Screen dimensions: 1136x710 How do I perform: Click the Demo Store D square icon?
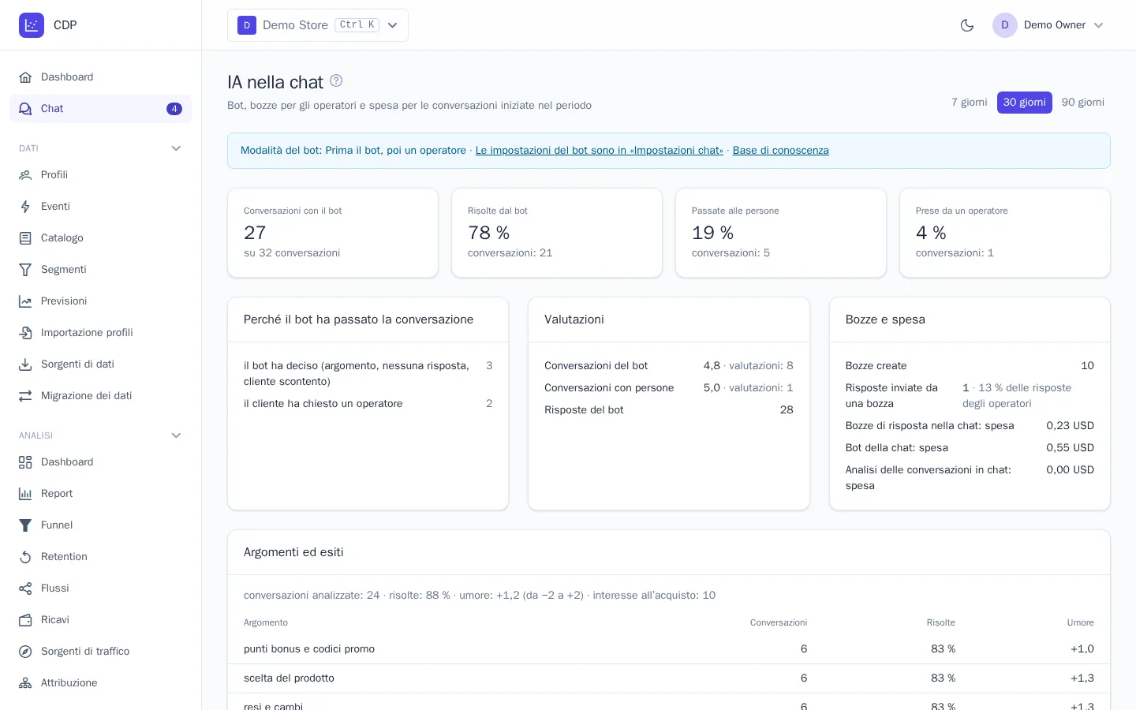(247, 25)
